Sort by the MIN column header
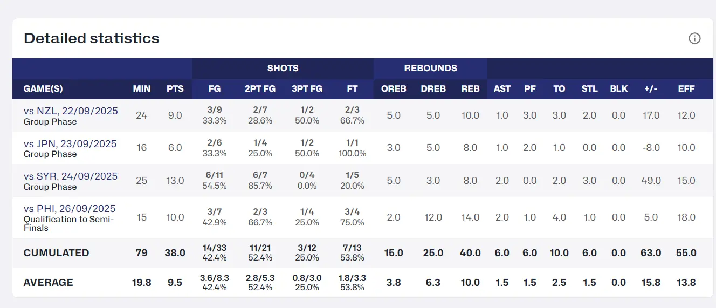Viewport: 716px width, 308px height. (x=142, y=88)
